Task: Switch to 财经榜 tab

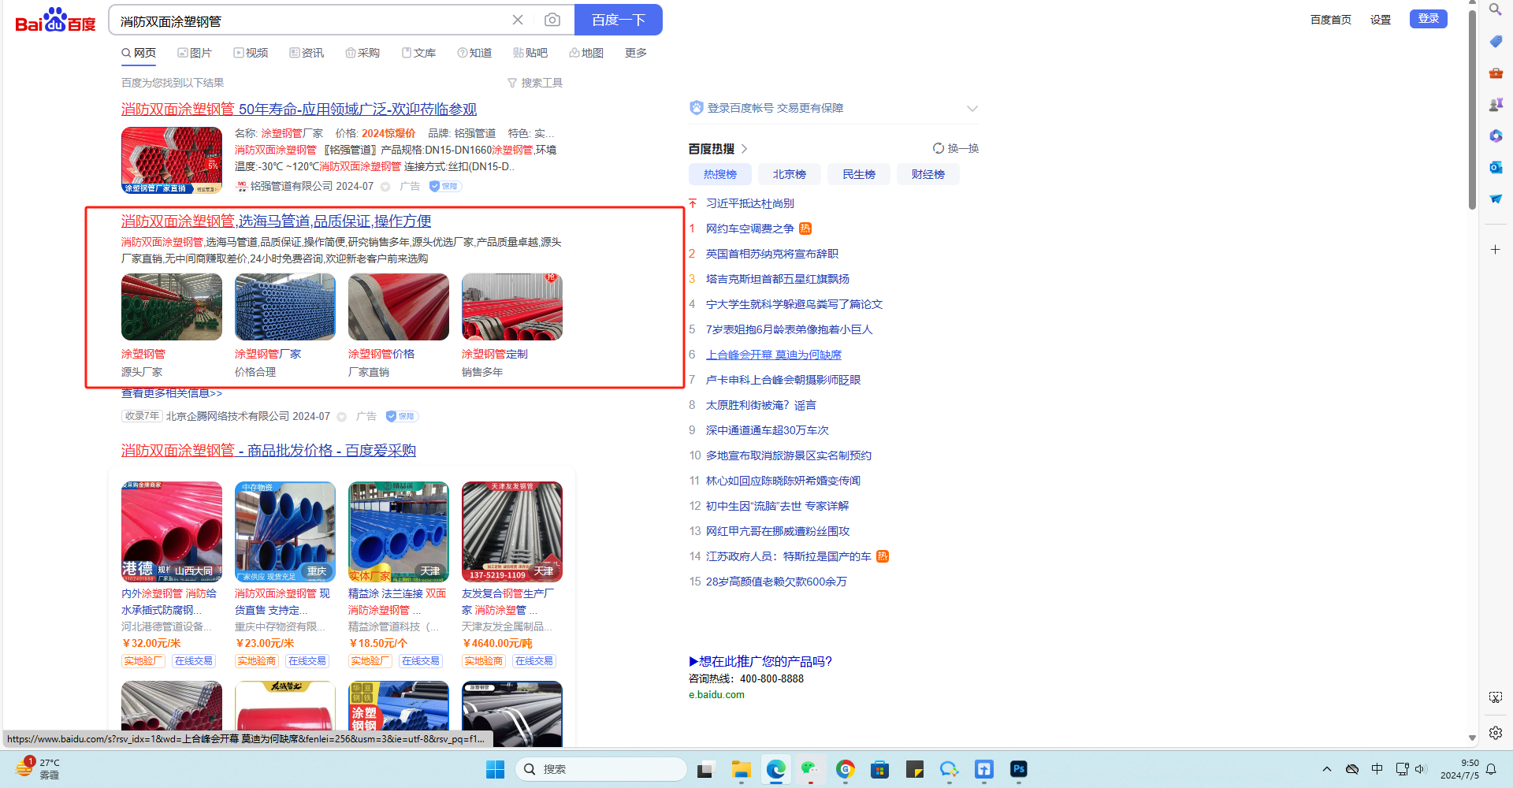Action: (928, 174)
